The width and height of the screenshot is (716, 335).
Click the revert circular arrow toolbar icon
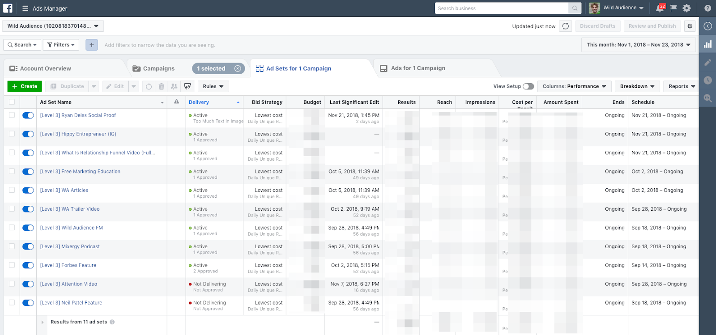pyautogui.click(x=149, y=86)
